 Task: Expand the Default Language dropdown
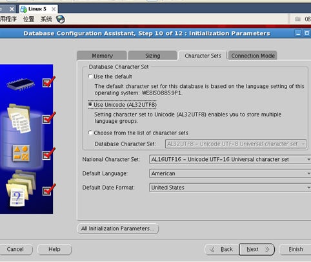coord(230,173)
